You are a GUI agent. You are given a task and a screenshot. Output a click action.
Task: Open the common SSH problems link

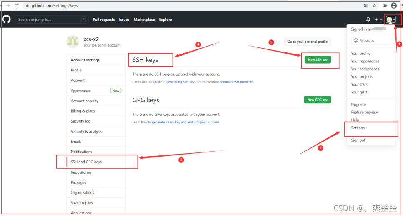237,82
